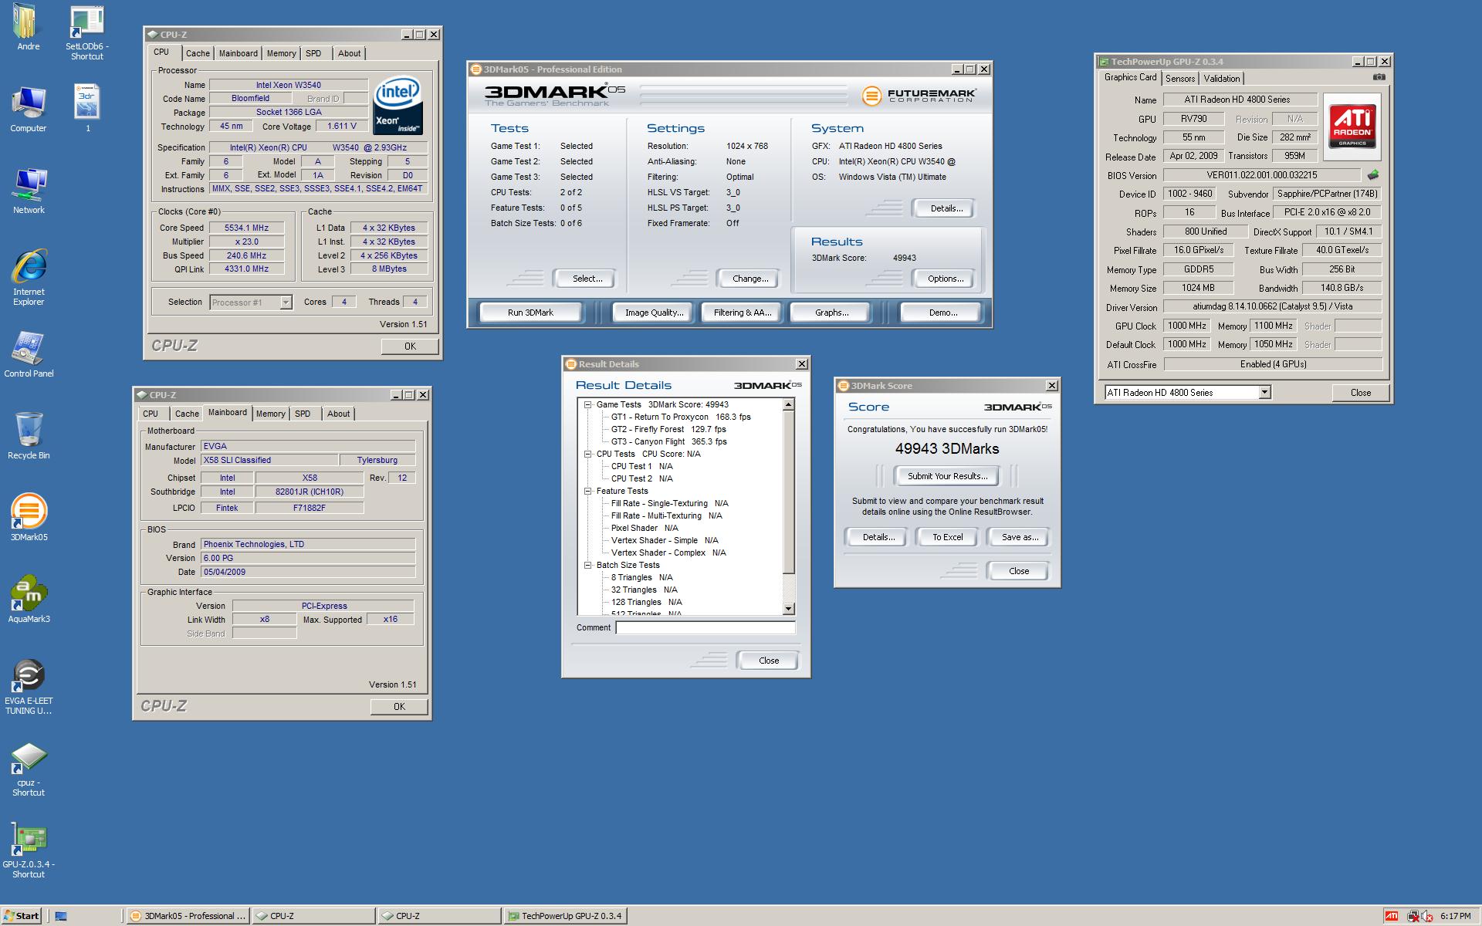1482x926 pixels.
Task: Click the To Excel button
Action: (947, 537)
